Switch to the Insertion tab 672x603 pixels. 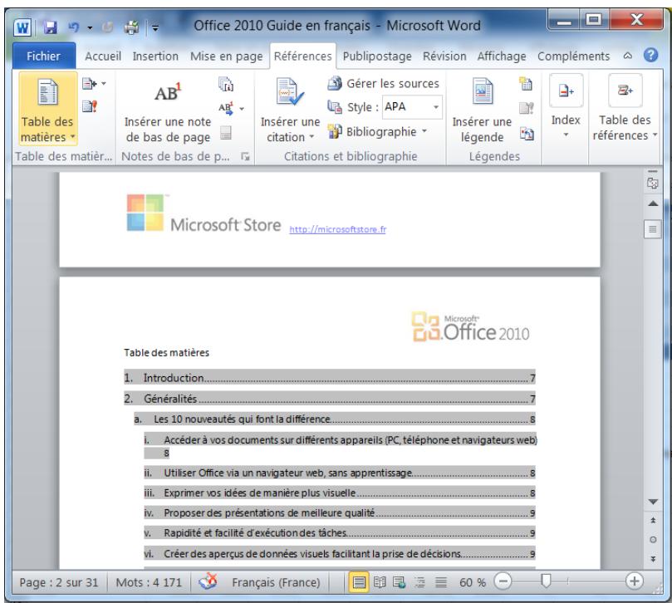tap(155, 56)
